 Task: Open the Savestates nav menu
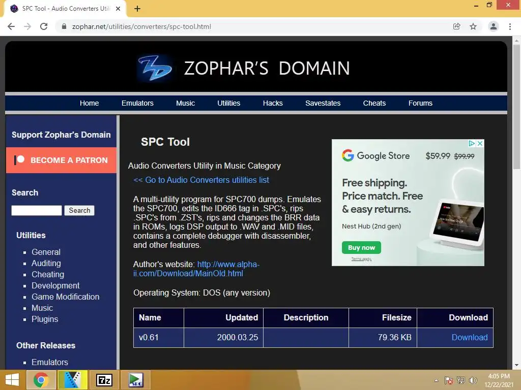[x=323, y=103]
